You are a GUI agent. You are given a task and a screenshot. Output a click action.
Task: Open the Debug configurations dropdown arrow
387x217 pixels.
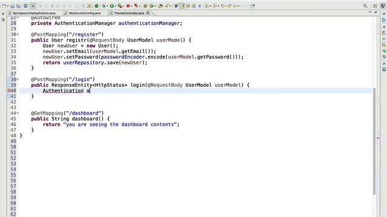pyautogui.click(x=108, y=6)
